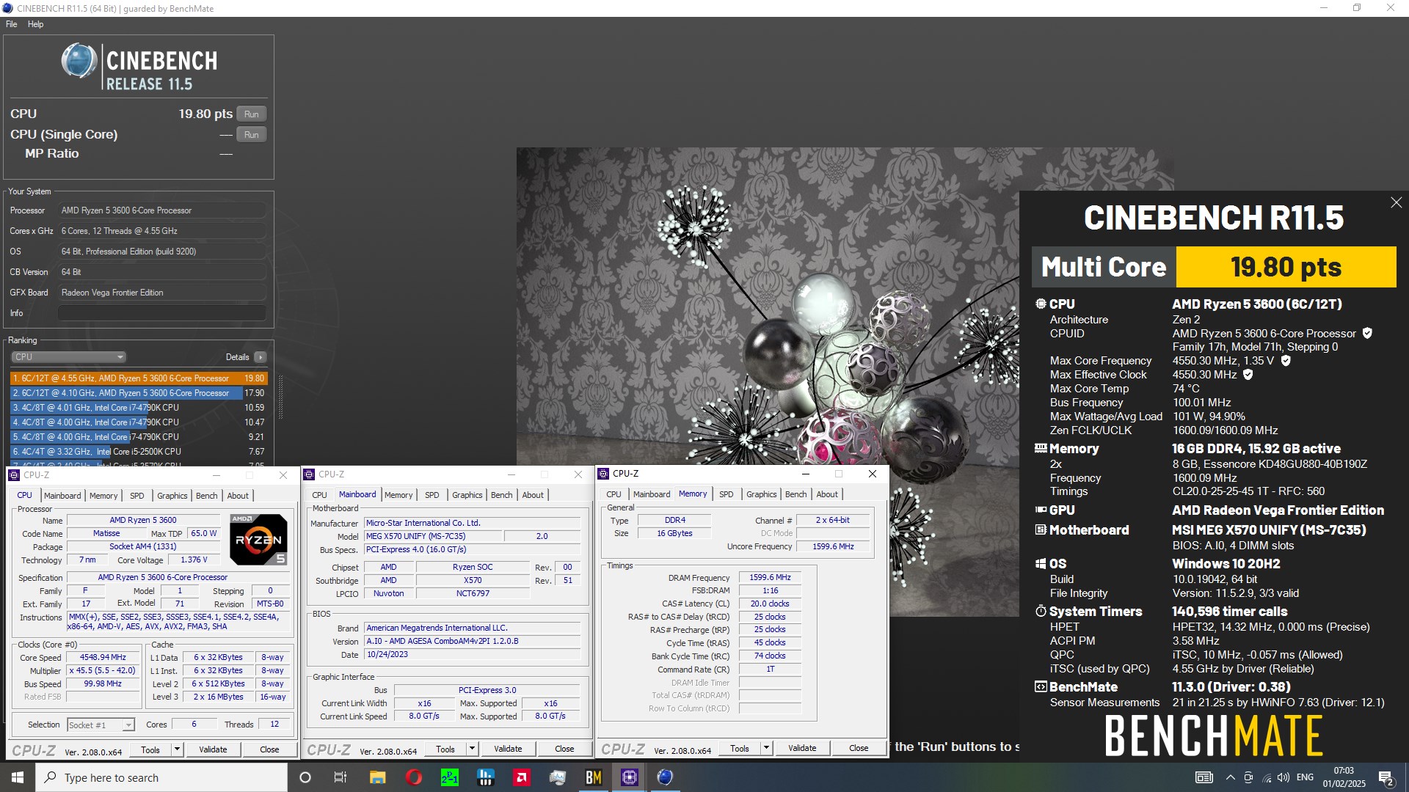Click the Info input field
1409x792 pixels.
pyautogui.click(x=161, y=313)
